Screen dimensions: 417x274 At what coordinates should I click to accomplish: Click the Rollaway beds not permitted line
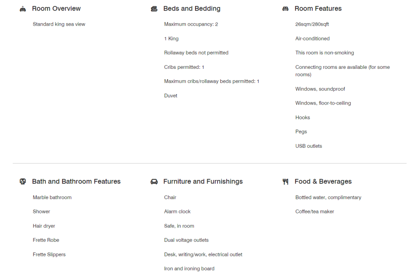[196, 53]
